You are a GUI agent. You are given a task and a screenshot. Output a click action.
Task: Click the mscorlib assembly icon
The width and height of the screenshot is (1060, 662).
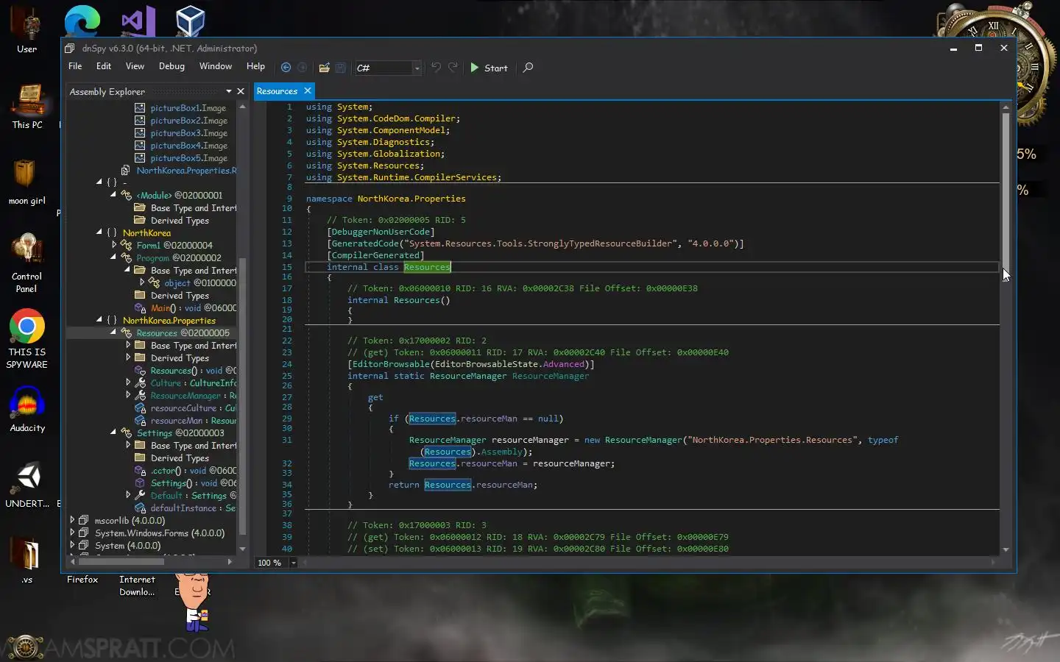(x=84, y=521)
